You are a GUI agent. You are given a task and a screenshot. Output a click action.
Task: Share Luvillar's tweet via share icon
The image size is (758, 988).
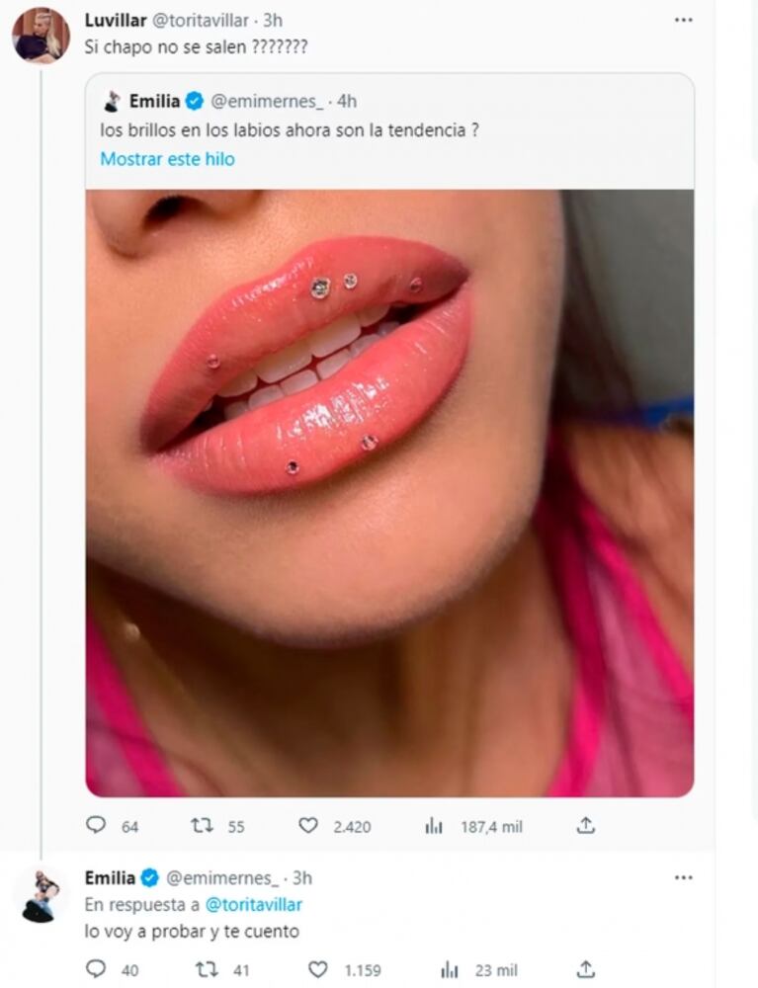click(x=585, y=825)
